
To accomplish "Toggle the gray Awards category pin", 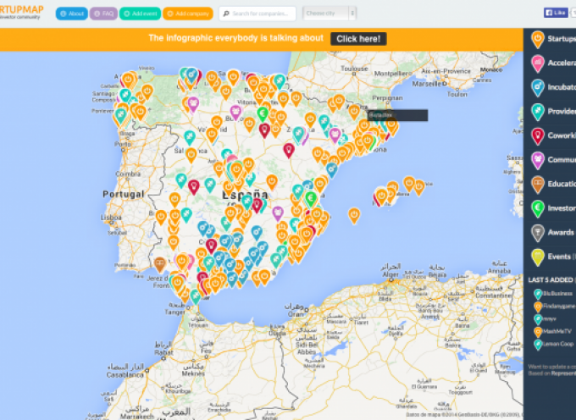I will [537, 233].
